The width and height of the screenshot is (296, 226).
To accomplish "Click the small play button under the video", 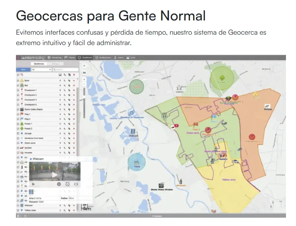I will 34,184.
